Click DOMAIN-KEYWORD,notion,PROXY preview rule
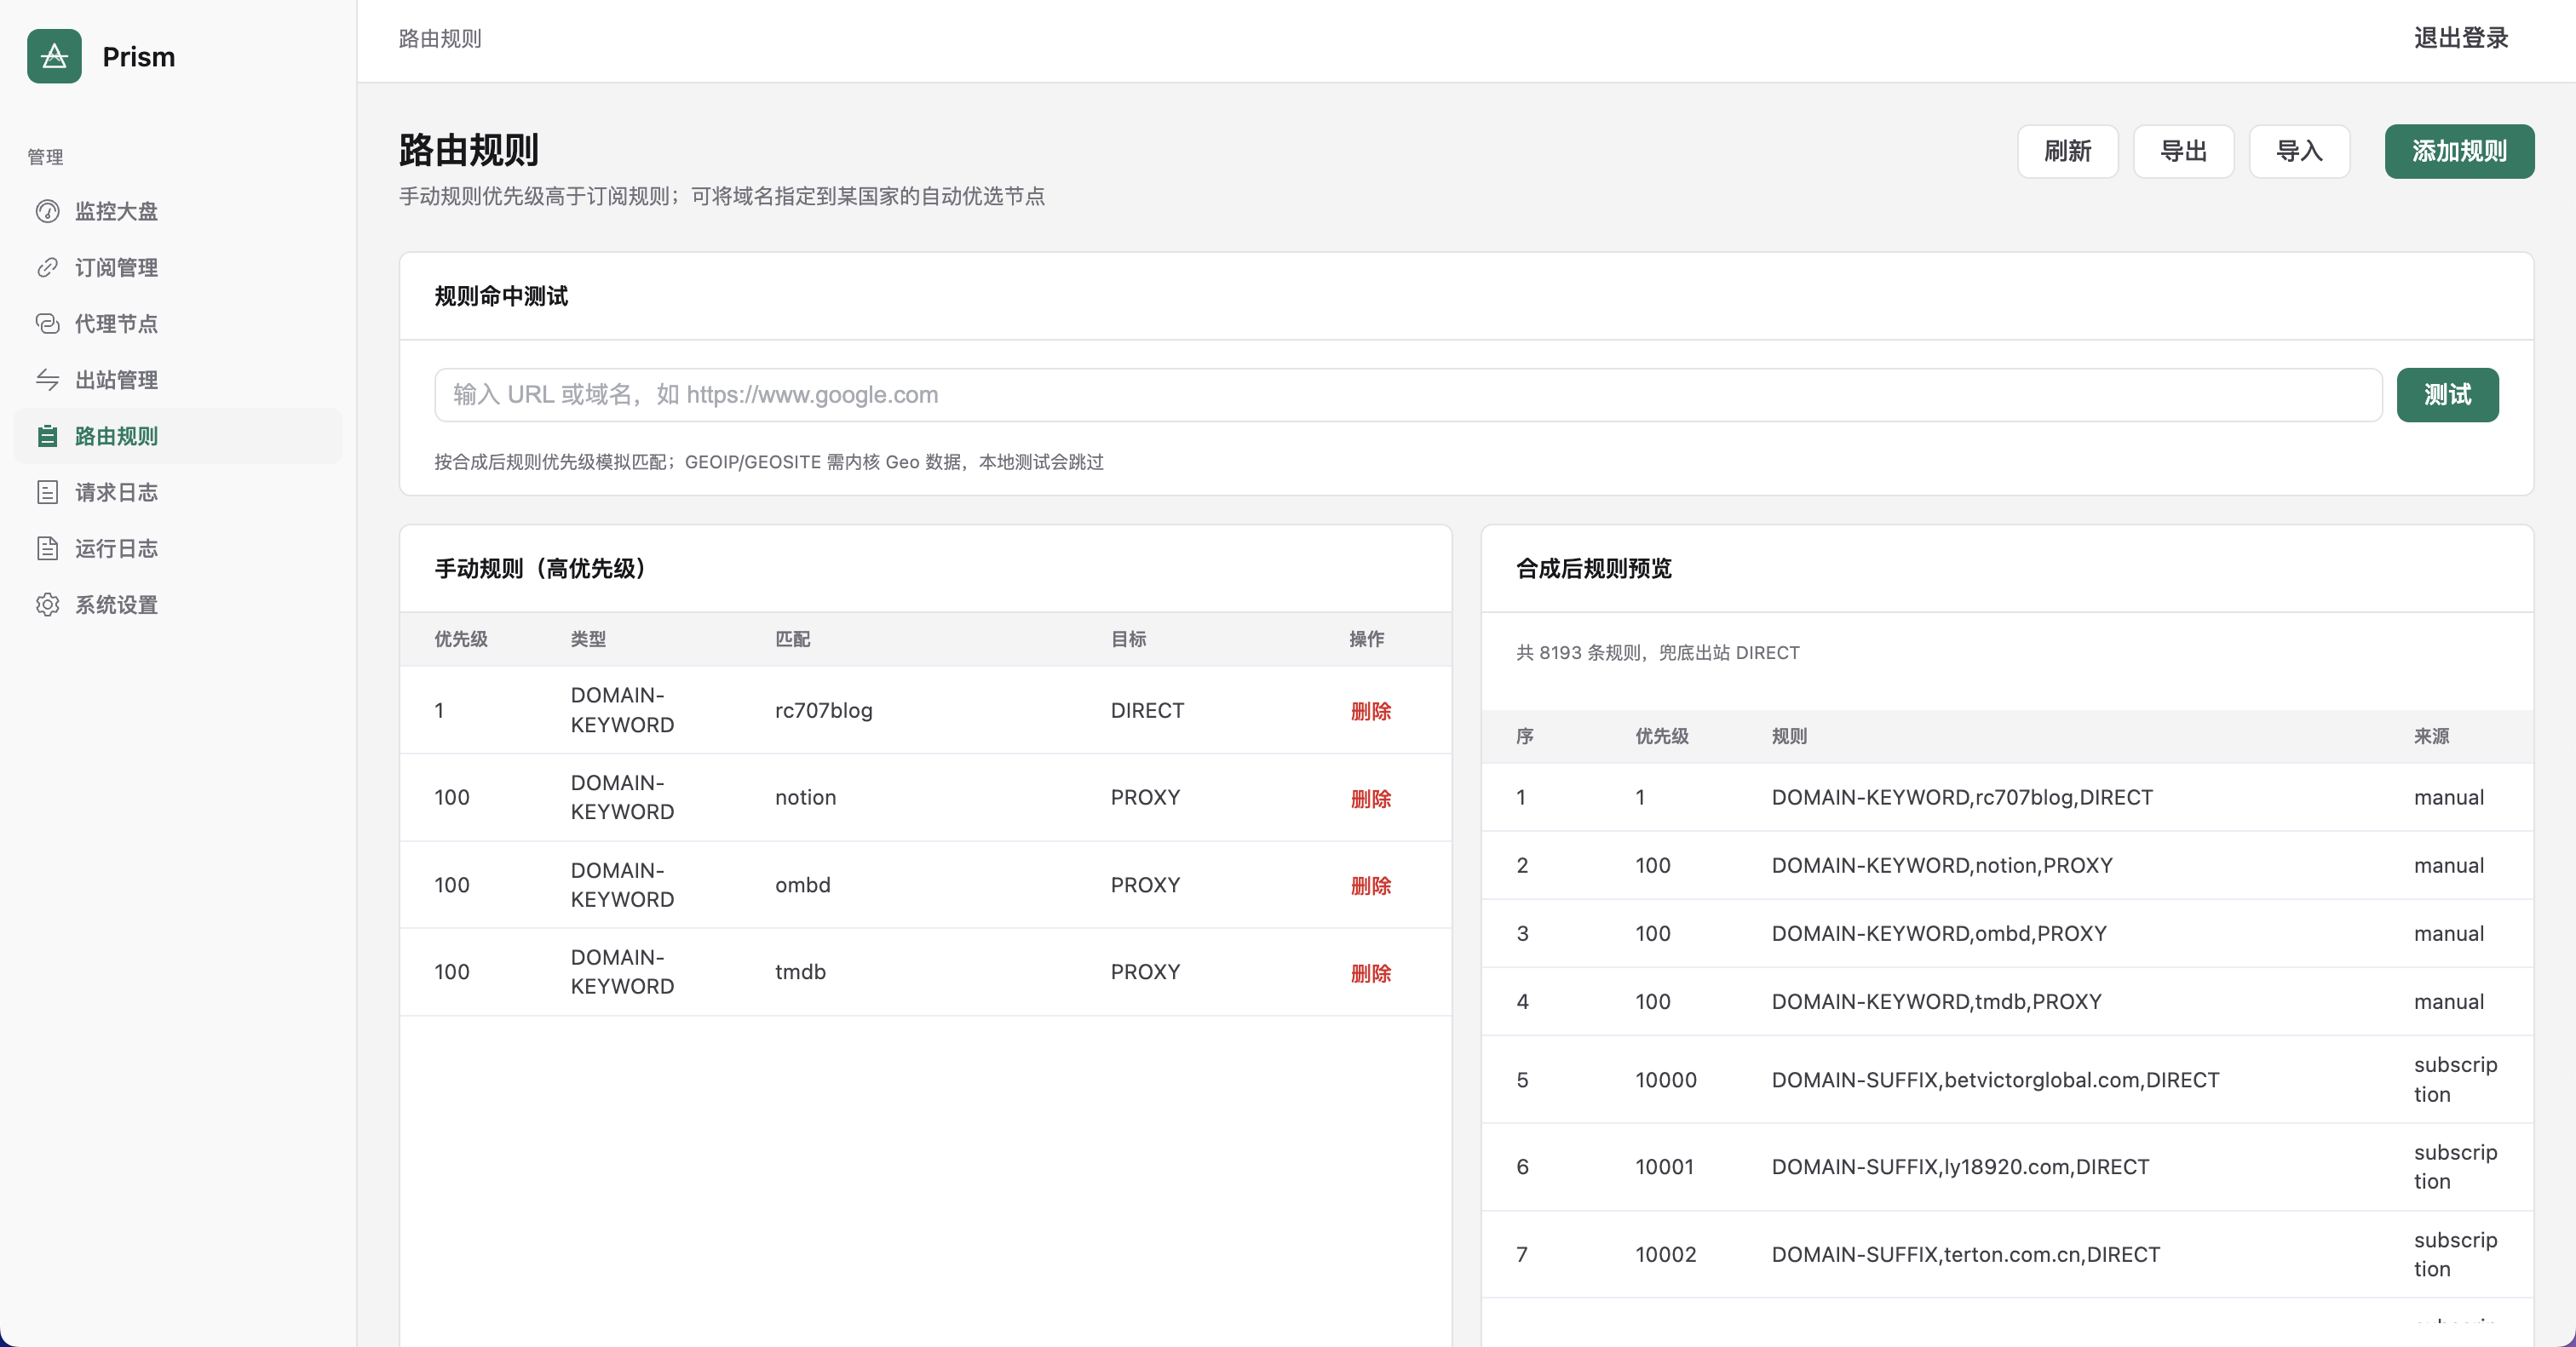2576x1347 pixels. (1942, 865)
